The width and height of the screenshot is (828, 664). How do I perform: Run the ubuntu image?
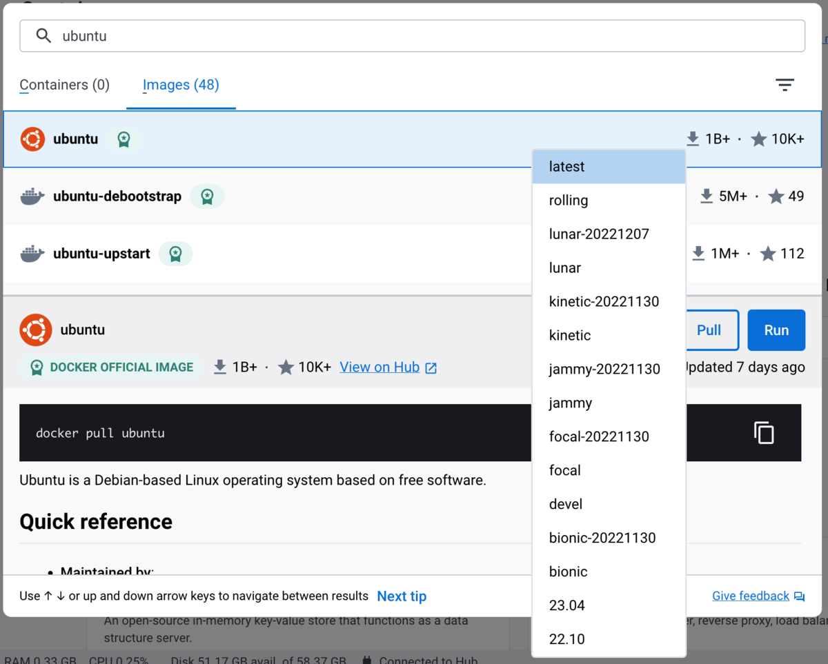click(x=776, y=330)
